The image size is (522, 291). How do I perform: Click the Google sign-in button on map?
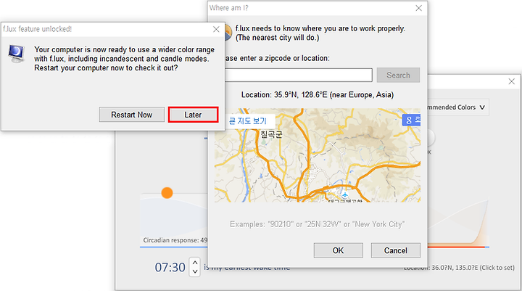[412, 120]
